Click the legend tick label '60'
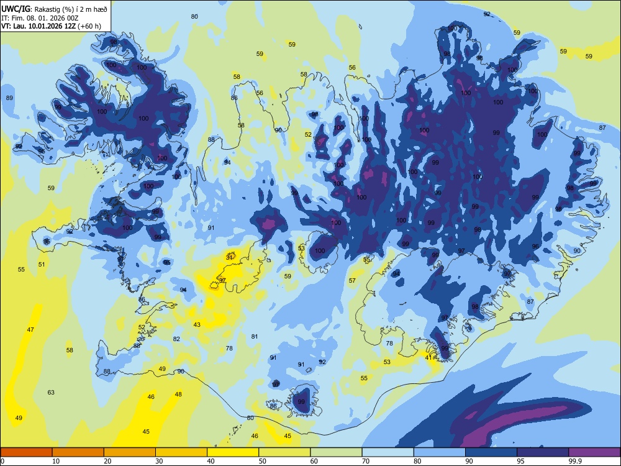The image size is (621, 466). 314,461
